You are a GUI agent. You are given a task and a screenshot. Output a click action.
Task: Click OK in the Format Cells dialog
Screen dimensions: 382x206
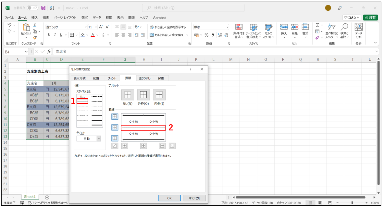tap(169, 198)
